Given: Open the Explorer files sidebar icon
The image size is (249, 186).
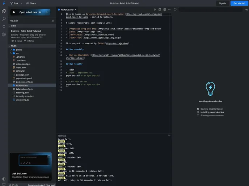Looking at the screenshot, I should (x=4, y=11).
